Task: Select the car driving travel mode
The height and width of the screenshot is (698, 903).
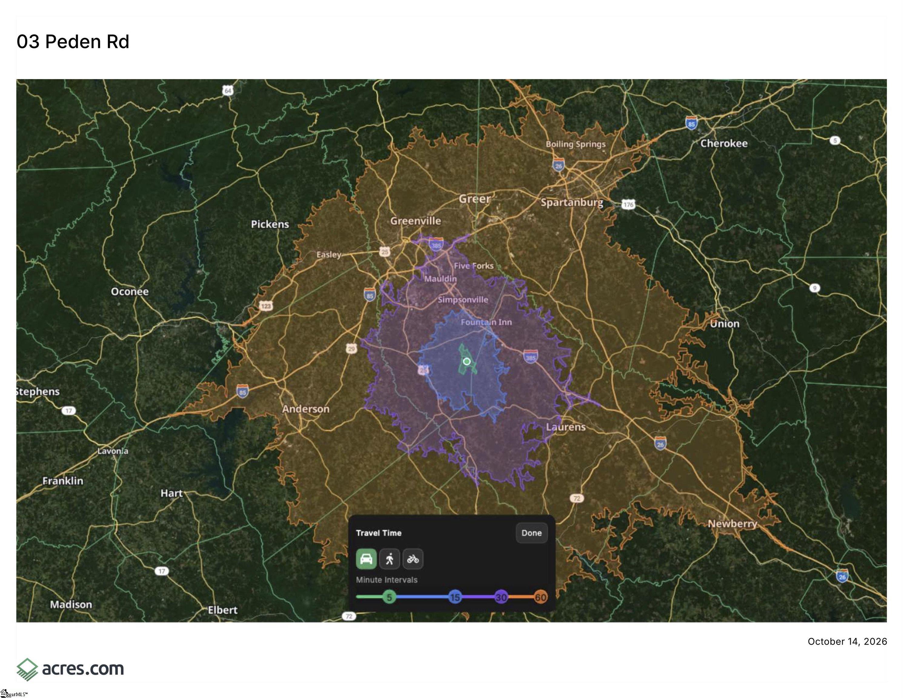Action: point(366,559)
